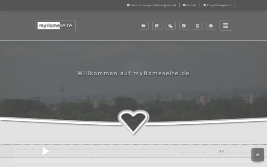Click the 'Damit Einverstanden' cookie button
The width and height of the screenshot is (267, 167).
tap(192, 152)
